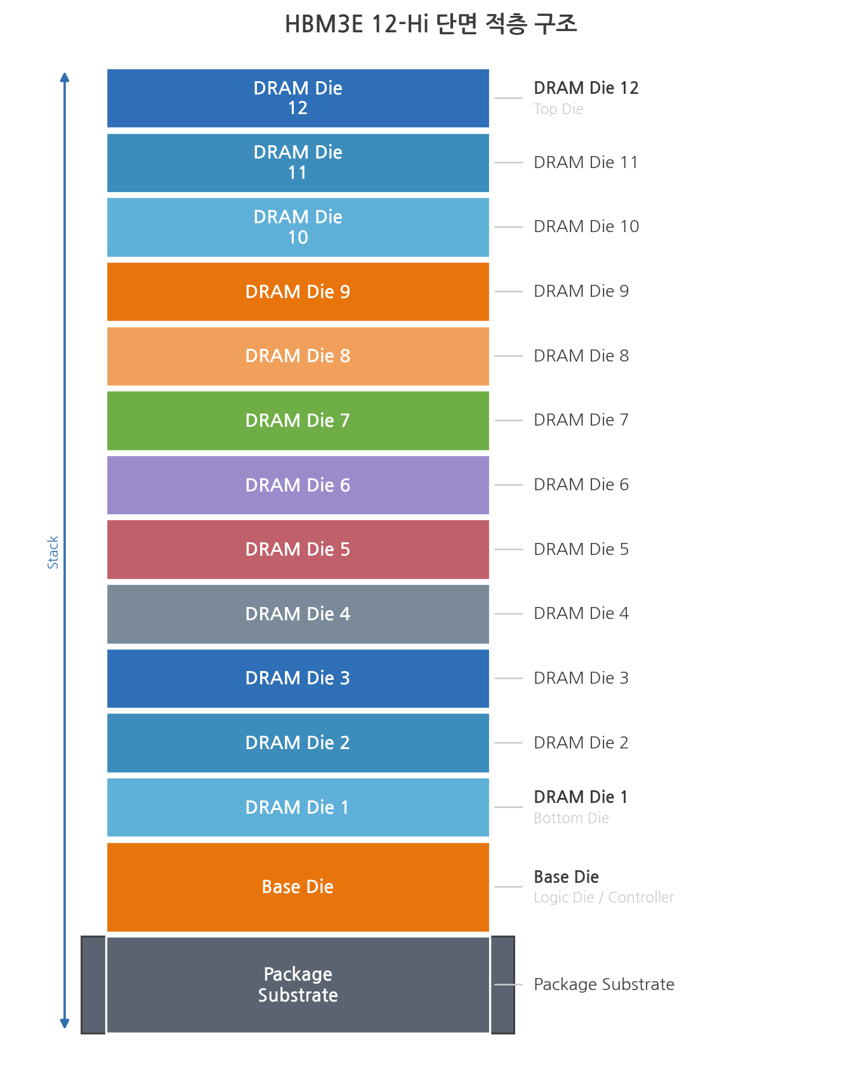861x1070 pixels.
Task: Click the DRAM Die 1 bottom block
Action: coord(298,807)
